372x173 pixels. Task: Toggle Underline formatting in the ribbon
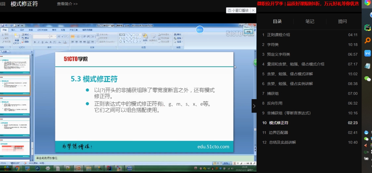[x=42, y=42]
